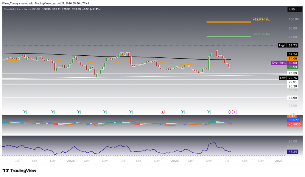
Task: Click the earnings marker near February 2026
Action: pyautogui.click(x=183, y=112)
